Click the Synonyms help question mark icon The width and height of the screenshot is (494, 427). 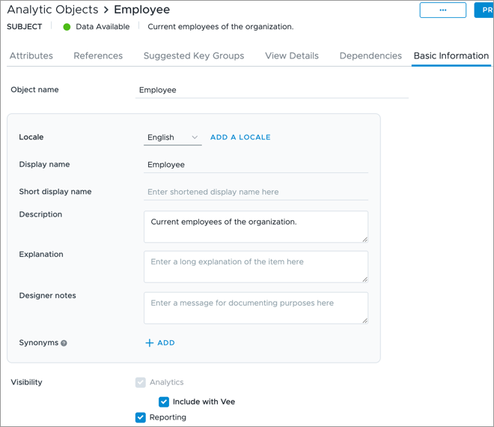point(64,343)
